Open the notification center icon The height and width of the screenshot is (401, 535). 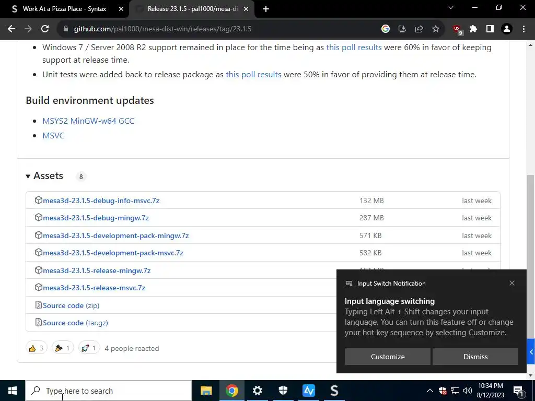pyautogui.click(x=518, y=391)
